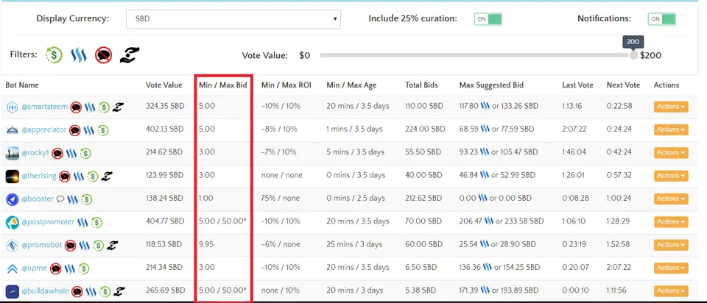Click the @appreciator avatar icon

[13, 130]
